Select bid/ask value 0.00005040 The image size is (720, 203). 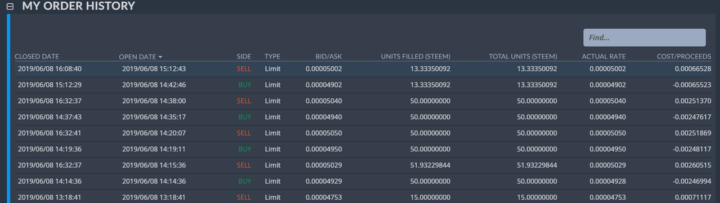(324, 101)
